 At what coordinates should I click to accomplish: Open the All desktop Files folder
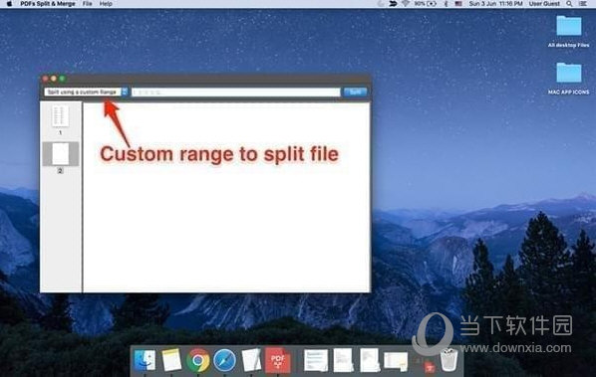click(569, 31)
